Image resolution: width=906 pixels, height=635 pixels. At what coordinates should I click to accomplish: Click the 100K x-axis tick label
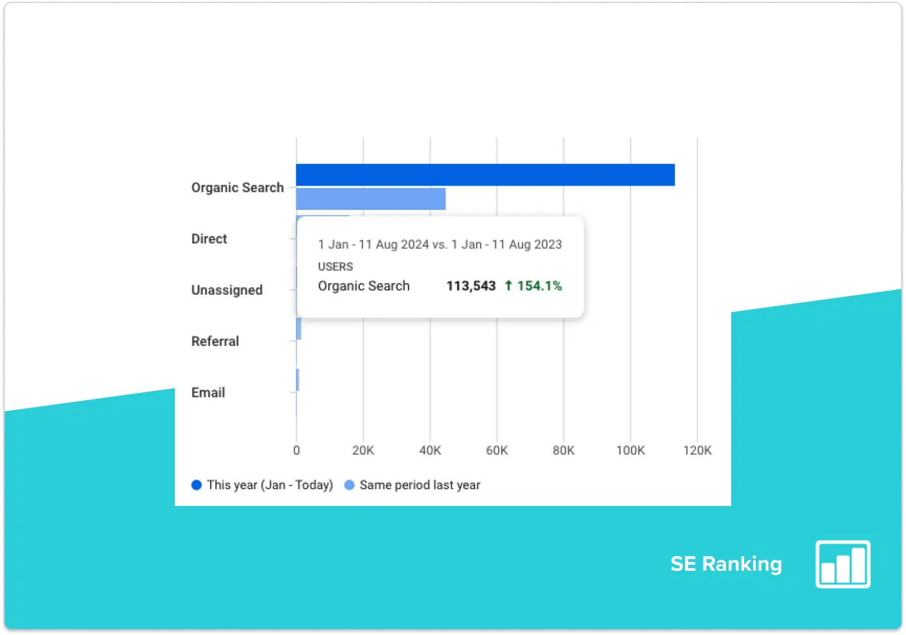630,450
